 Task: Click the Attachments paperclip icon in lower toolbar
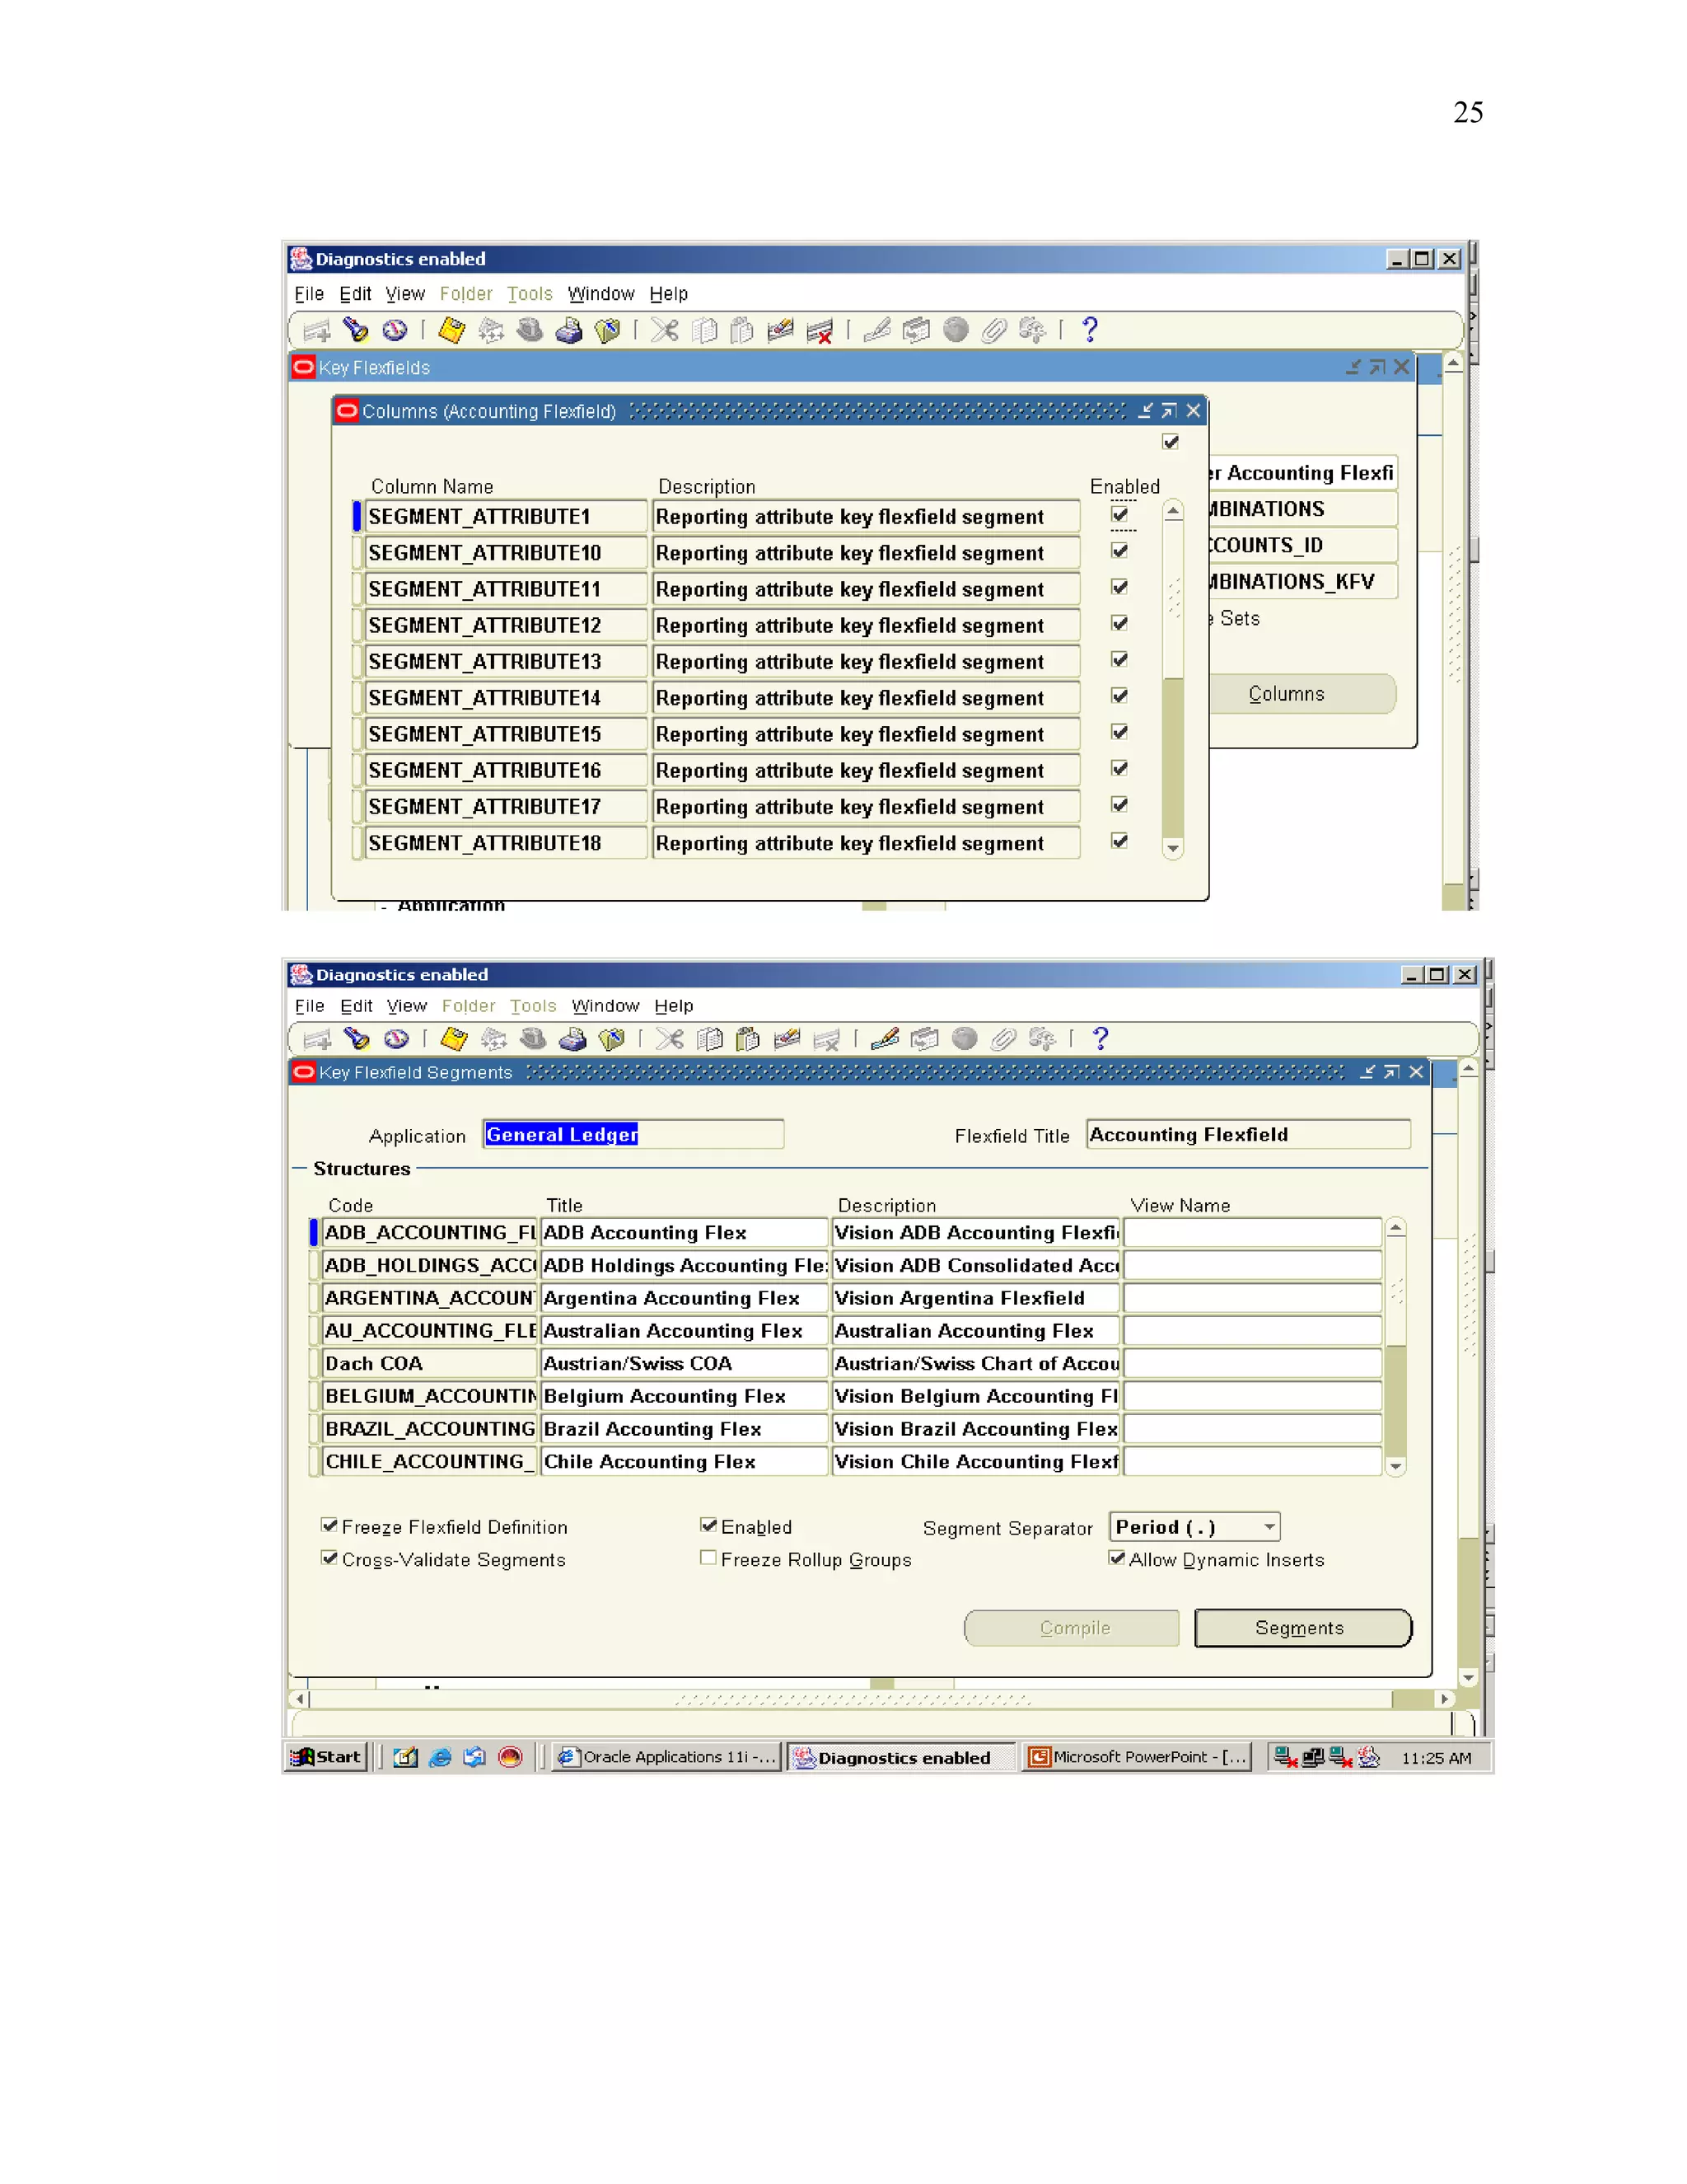(x=1002, y=1039)
